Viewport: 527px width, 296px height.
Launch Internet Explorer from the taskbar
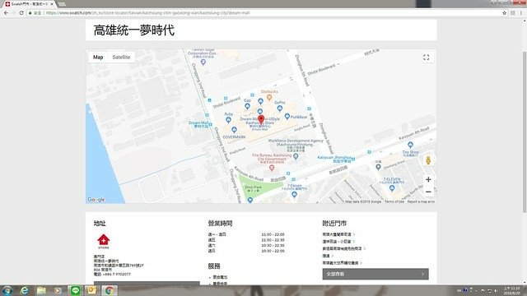click(24, 290)
